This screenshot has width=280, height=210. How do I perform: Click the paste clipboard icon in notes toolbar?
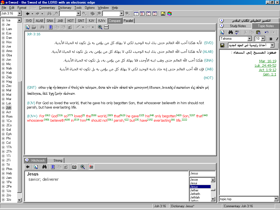click(x=258, y=32)
